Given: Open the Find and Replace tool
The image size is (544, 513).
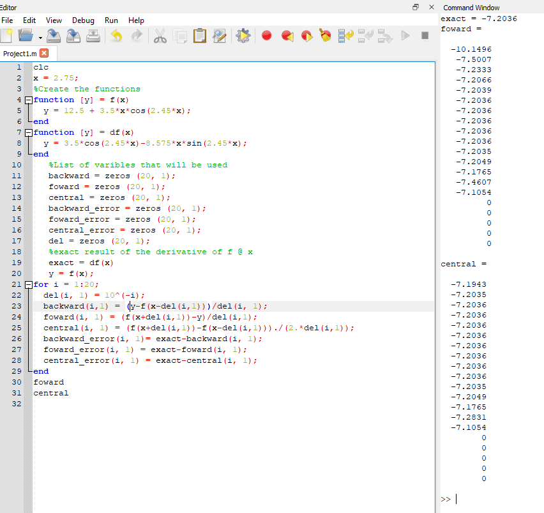Looking at the screenshot, I should point(219,36).
